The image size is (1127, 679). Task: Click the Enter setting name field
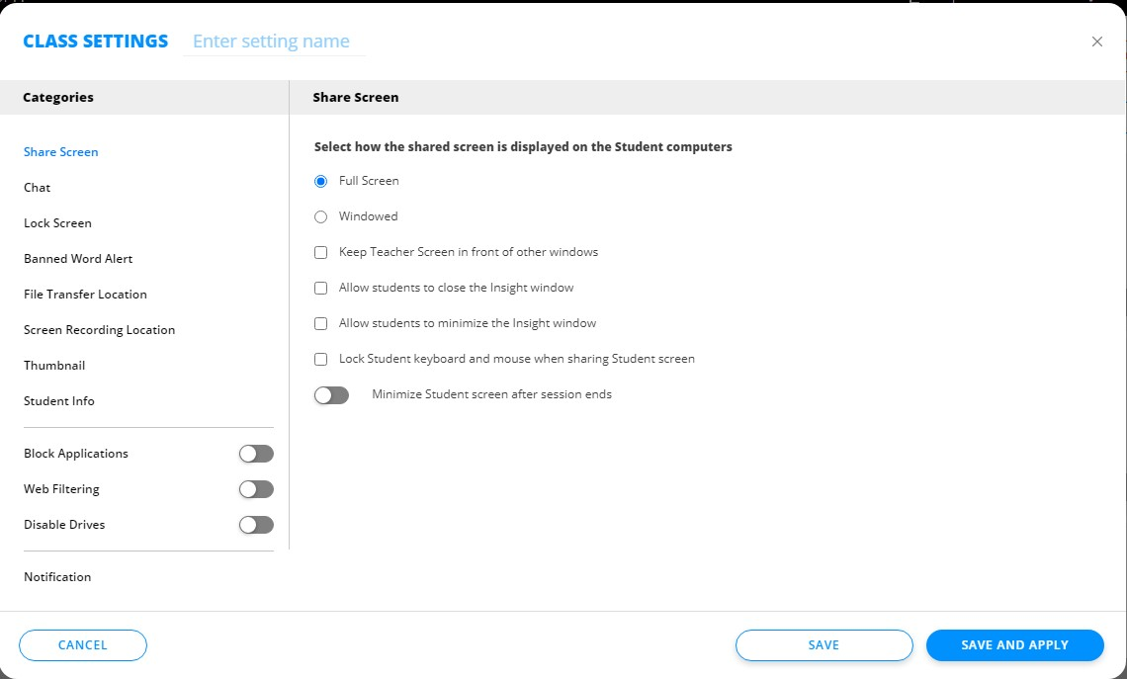[273, 42]
